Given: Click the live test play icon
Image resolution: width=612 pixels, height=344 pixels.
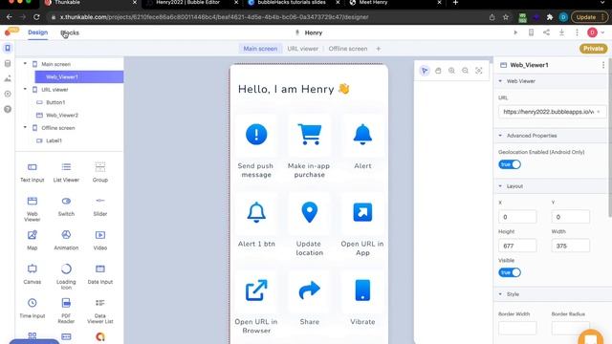Looking at the screenshot, I should pos(515,32).
